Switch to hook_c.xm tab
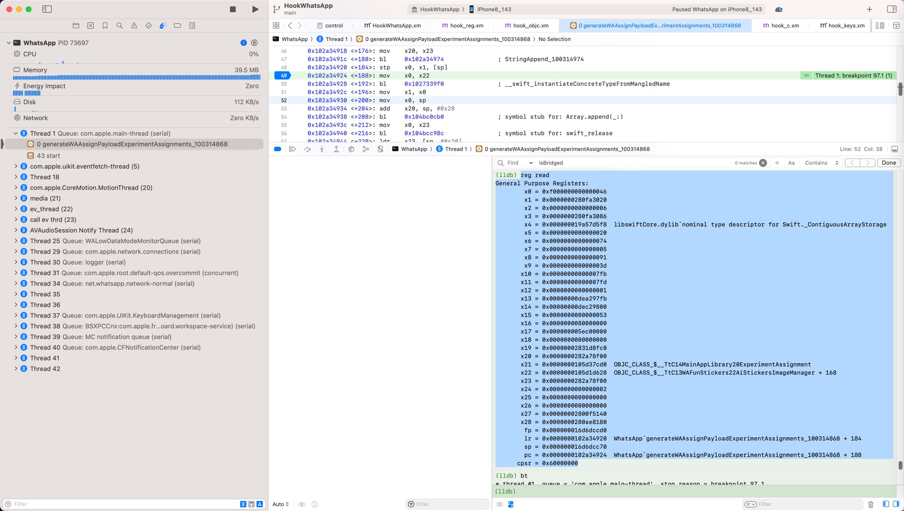Screen dimensions: 904x511 click(x=781, y=26)
